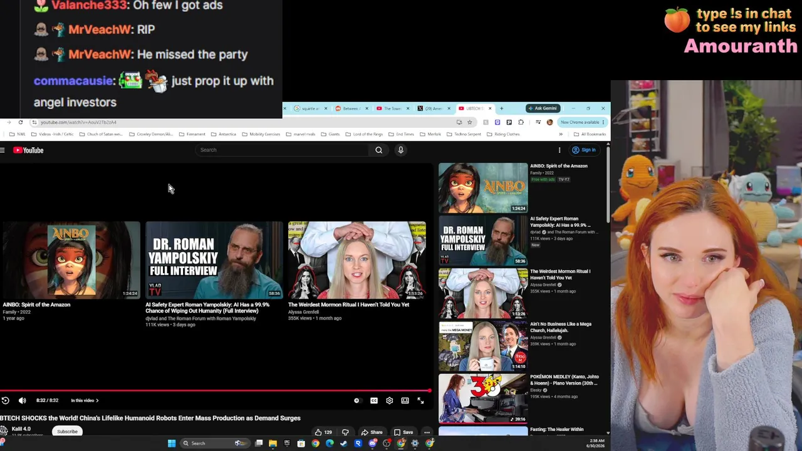Open AINBO sidebar recommendation title
802x451 pixels.
coord(559,166)
